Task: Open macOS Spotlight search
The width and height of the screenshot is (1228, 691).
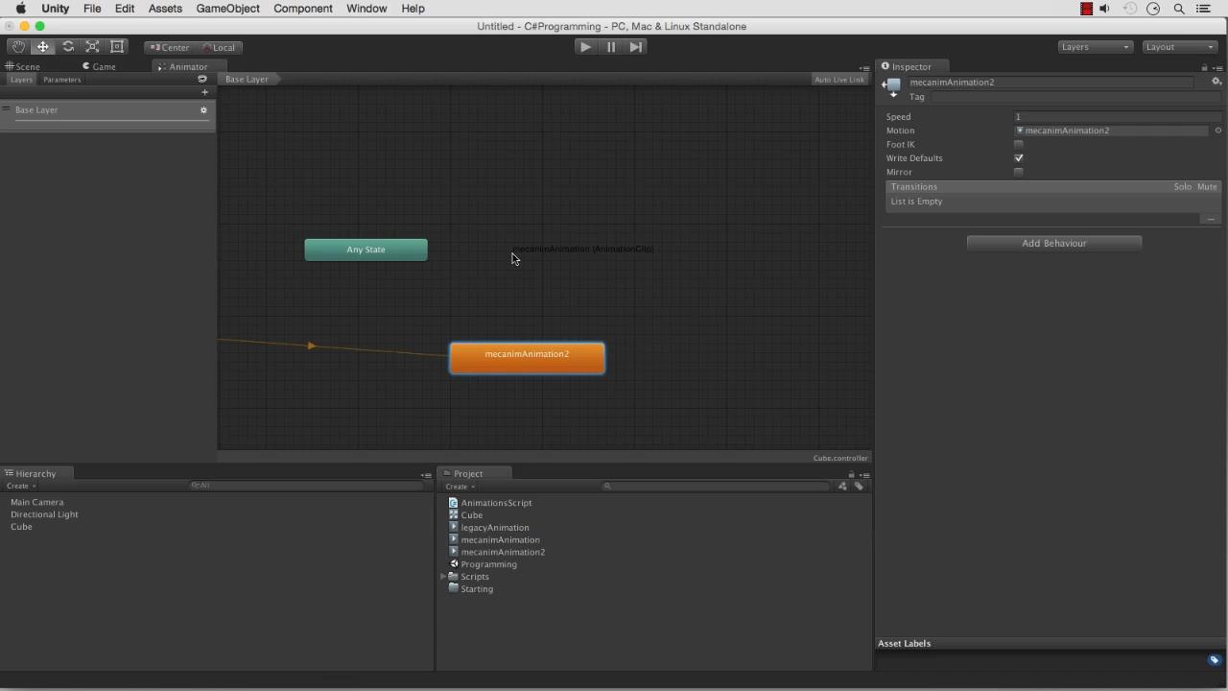Action: [x=1178, y=9]
